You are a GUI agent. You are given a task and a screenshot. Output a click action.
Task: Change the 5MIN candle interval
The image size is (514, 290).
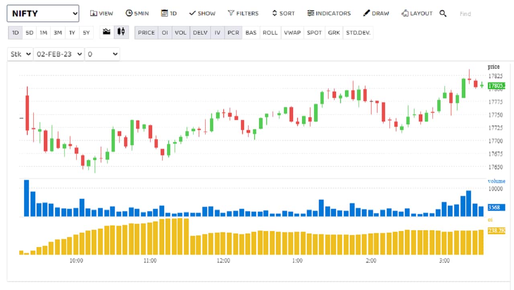coord(137,14)
